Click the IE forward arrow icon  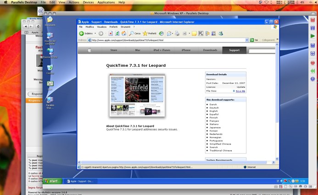[x=101, y=33]
